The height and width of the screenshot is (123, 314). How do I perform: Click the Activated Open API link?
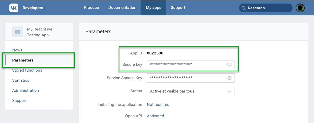coord(155,116)
